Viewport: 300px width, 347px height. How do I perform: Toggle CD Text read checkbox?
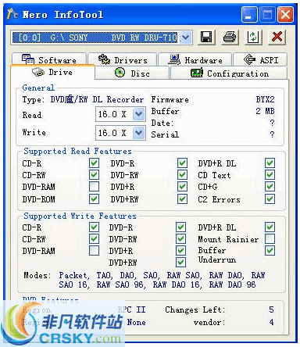click(x=270, y=174)
